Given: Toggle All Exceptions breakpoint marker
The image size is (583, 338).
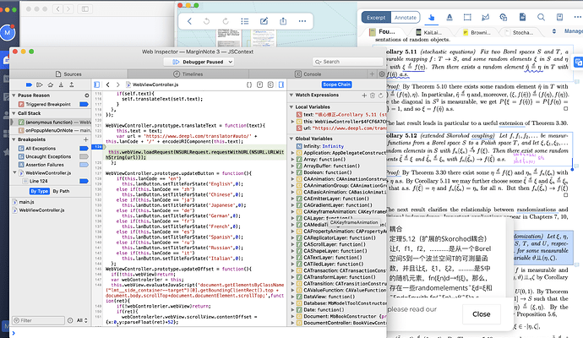Looking at the screenshot, I should coord(84,149).
